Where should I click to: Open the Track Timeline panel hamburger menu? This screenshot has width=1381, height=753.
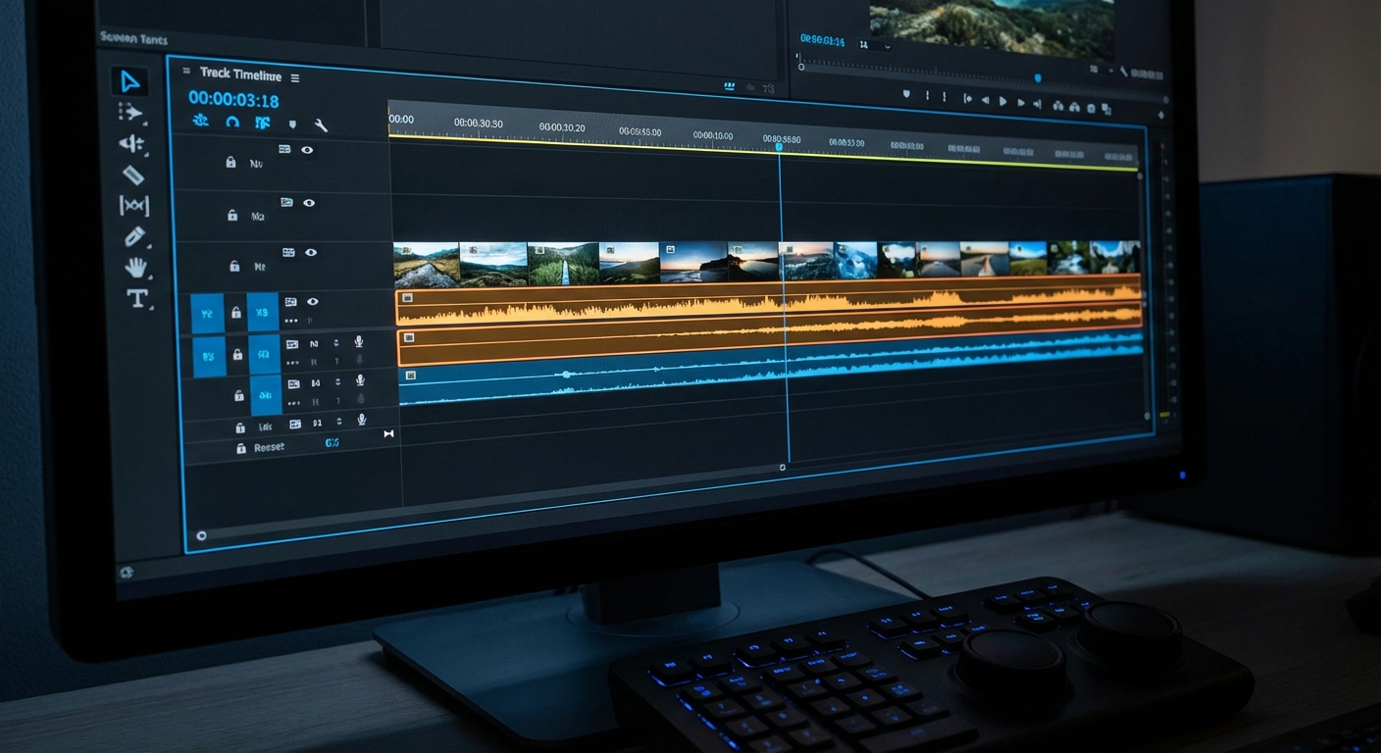(294, 77)
